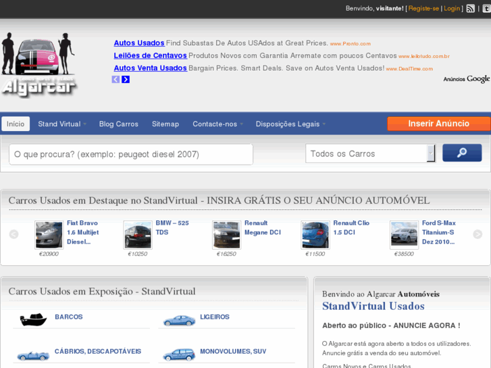491x368 pixels.
Task: Click the €20900 price text
Action: pos(49,254)
